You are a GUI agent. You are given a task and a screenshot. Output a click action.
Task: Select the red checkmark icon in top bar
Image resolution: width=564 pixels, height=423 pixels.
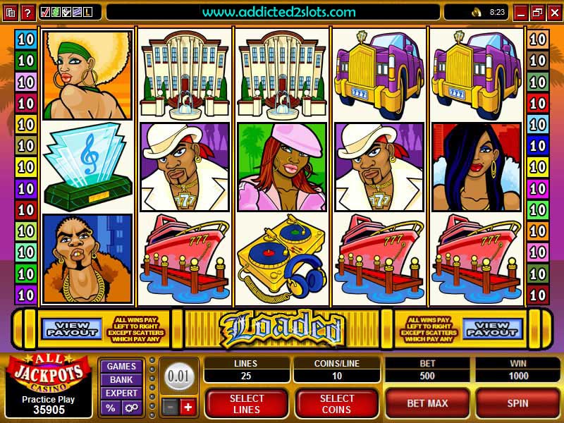[45, 13]
